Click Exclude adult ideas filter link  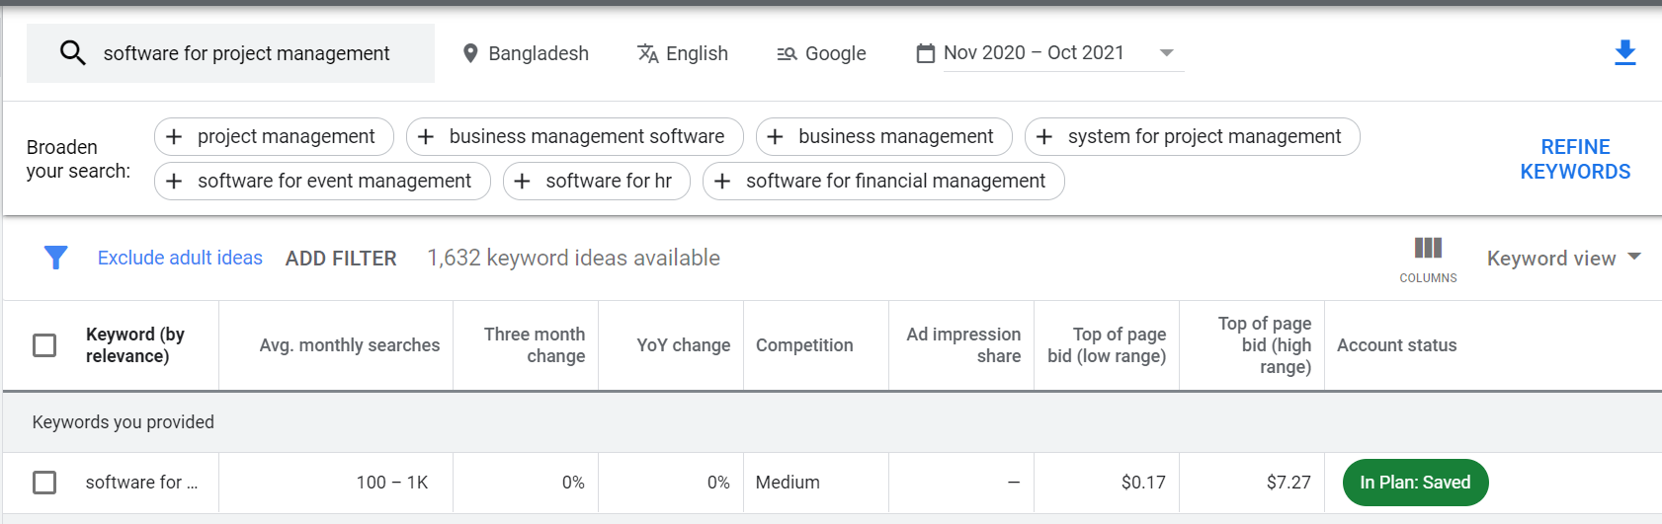180,258
